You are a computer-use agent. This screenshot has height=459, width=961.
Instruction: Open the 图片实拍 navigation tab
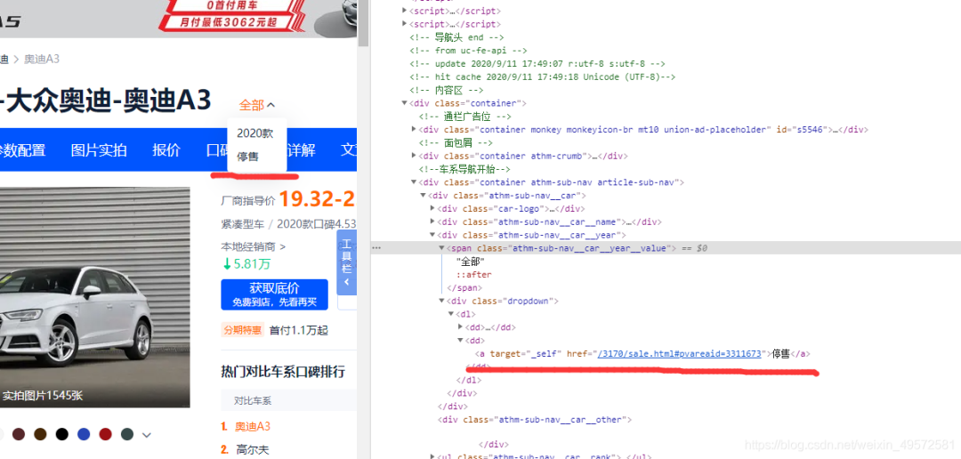[x=99, y=150]
